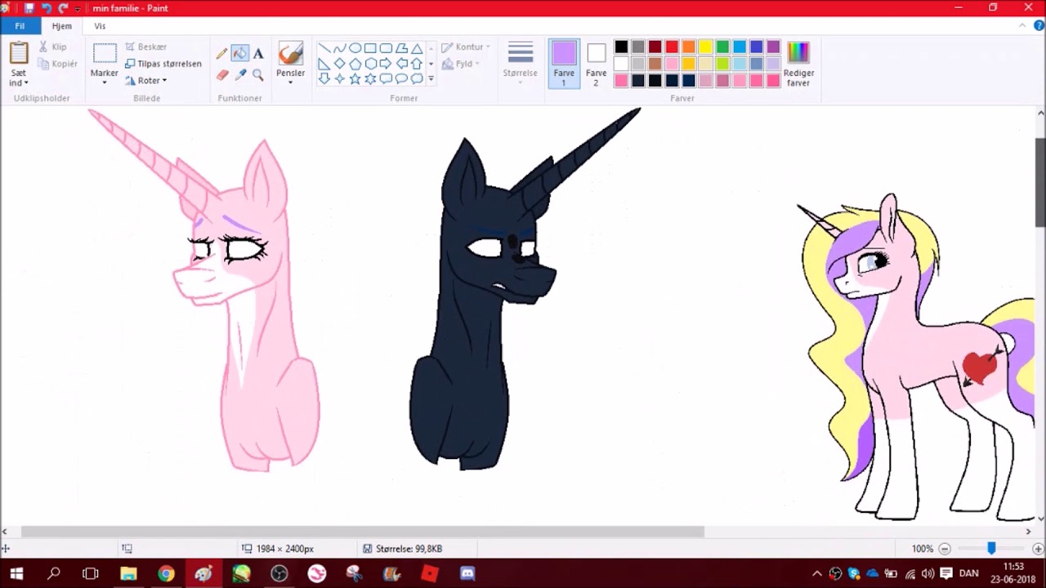Open Customize Quick Access Toolbar arrow
The height and width of the screenshot is (588, 1046).
click(x=78, y=8)
